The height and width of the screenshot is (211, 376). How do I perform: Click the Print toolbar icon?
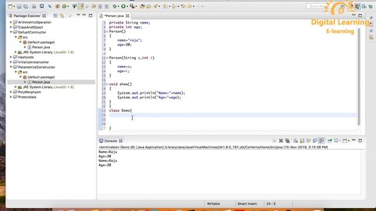point(34,6)
